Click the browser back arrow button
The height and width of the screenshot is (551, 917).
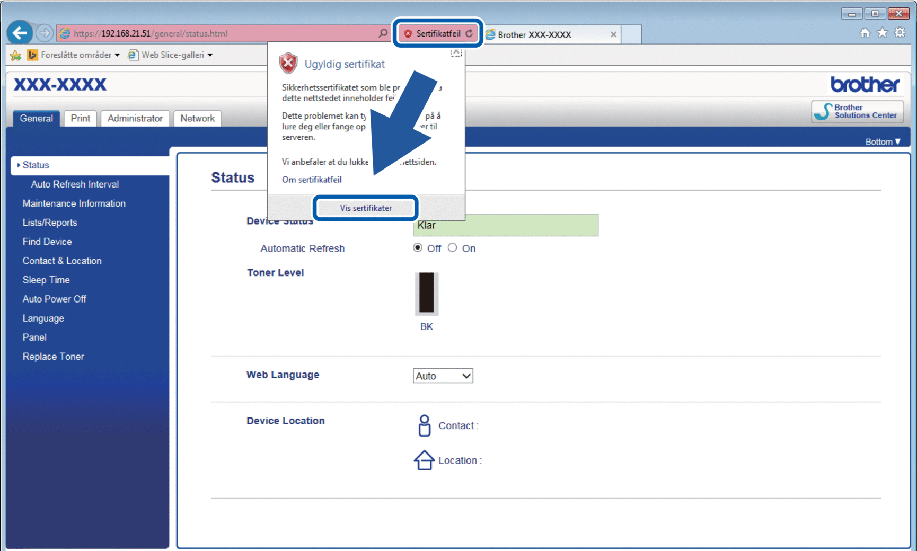20,33
